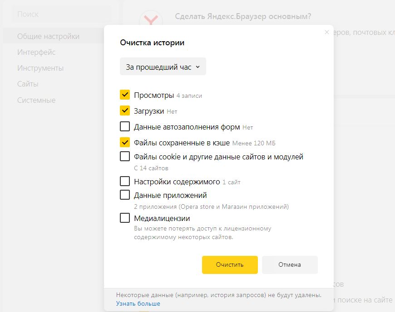Uncheck the Загрузки checkbox
Screen dimensions: 395x312
tap(125, 110)
